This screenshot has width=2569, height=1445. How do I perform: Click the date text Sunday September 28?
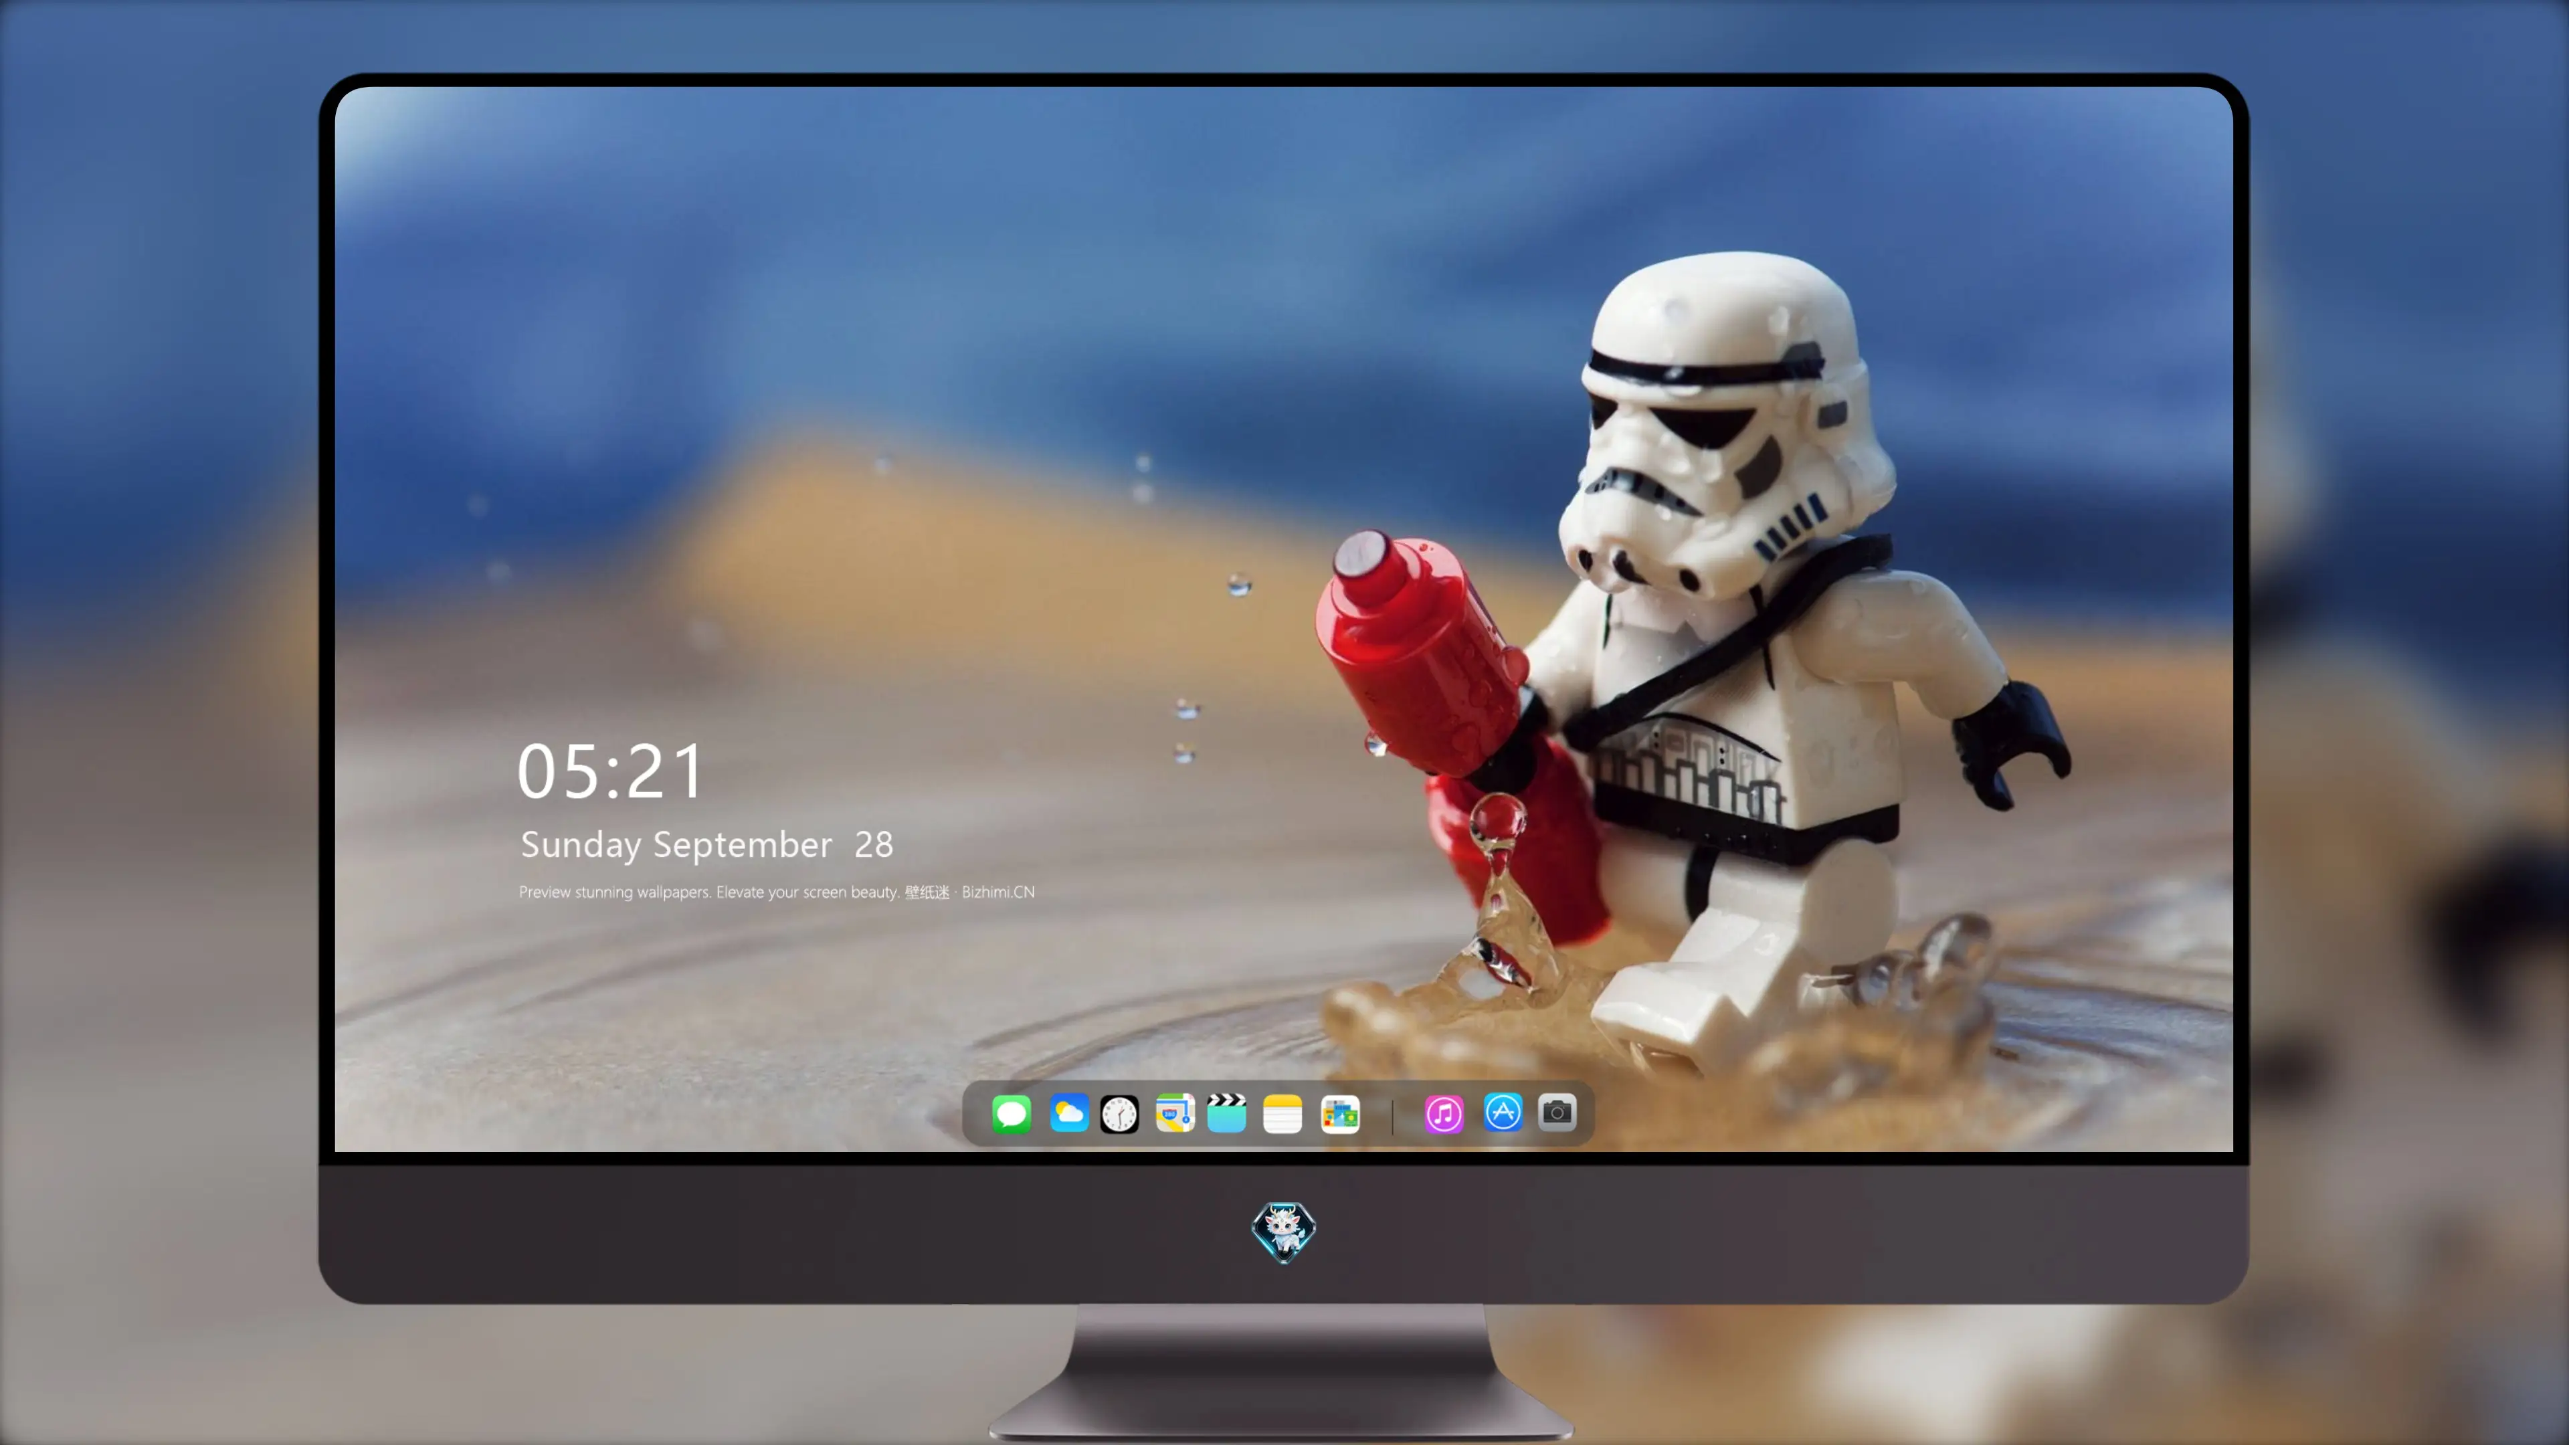click(x=706, y=845)
